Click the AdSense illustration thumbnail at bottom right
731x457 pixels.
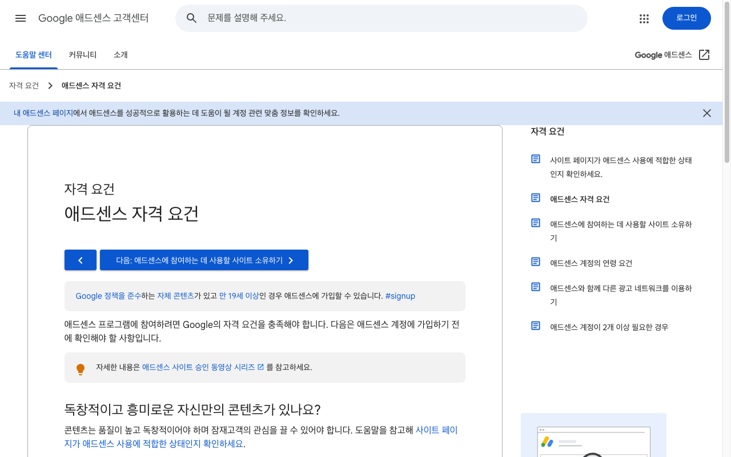593,435
